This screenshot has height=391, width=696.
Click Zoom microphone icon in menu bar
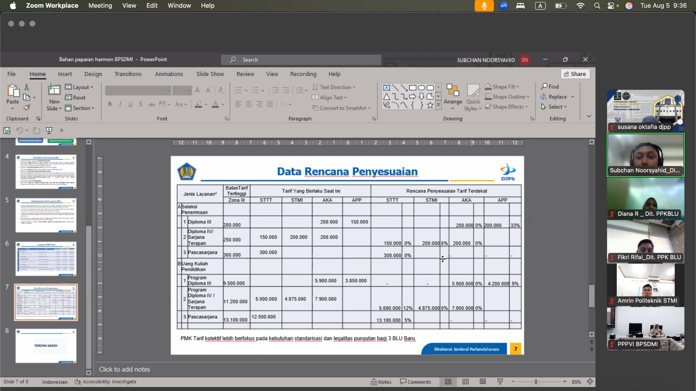tap(484, 5)
